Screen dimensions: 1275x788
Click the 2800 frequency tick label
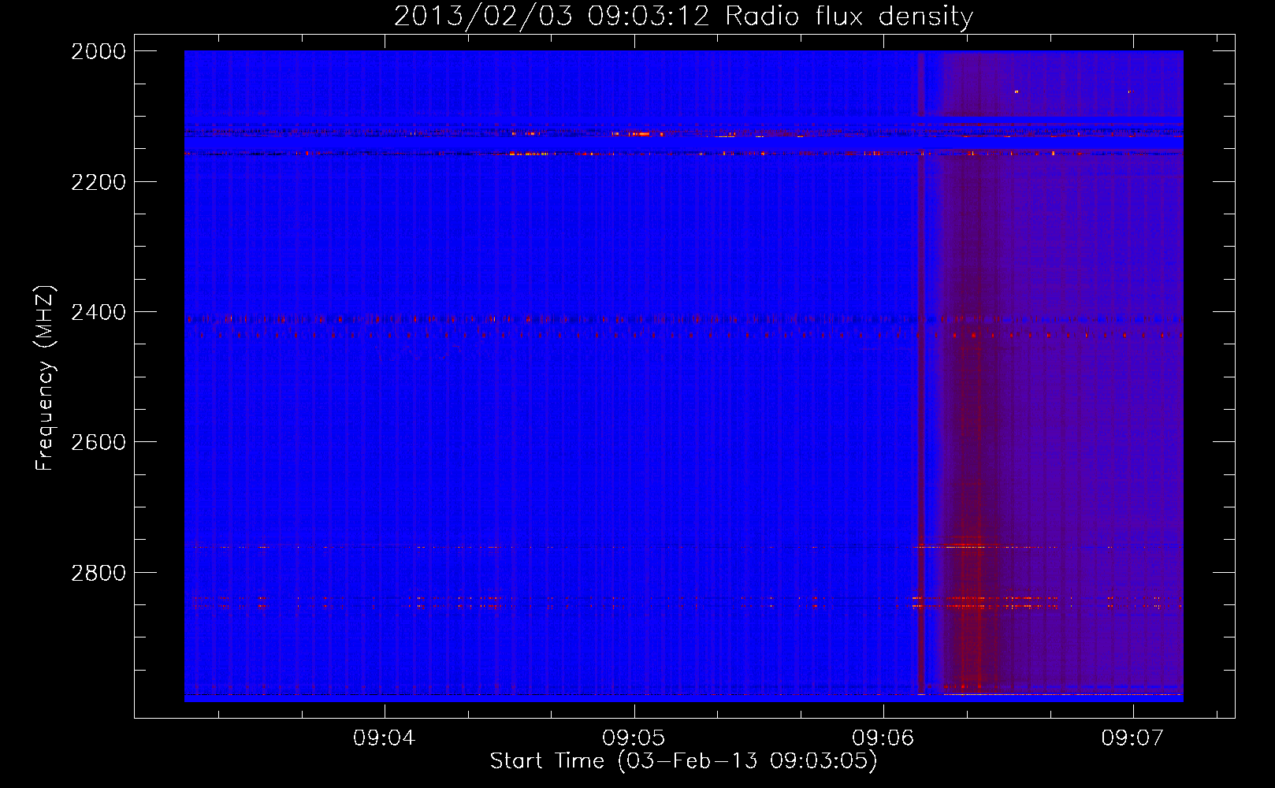(99, 573)
